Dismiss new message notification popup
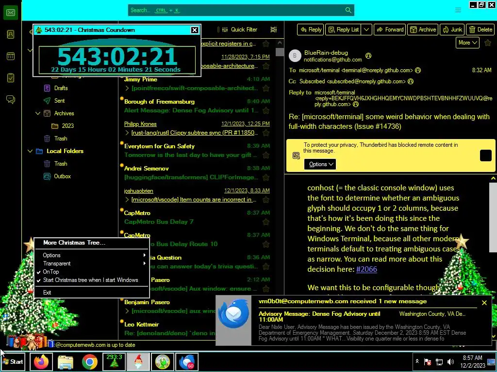Screen dimensions: 497x372 (x=484, y=303)
